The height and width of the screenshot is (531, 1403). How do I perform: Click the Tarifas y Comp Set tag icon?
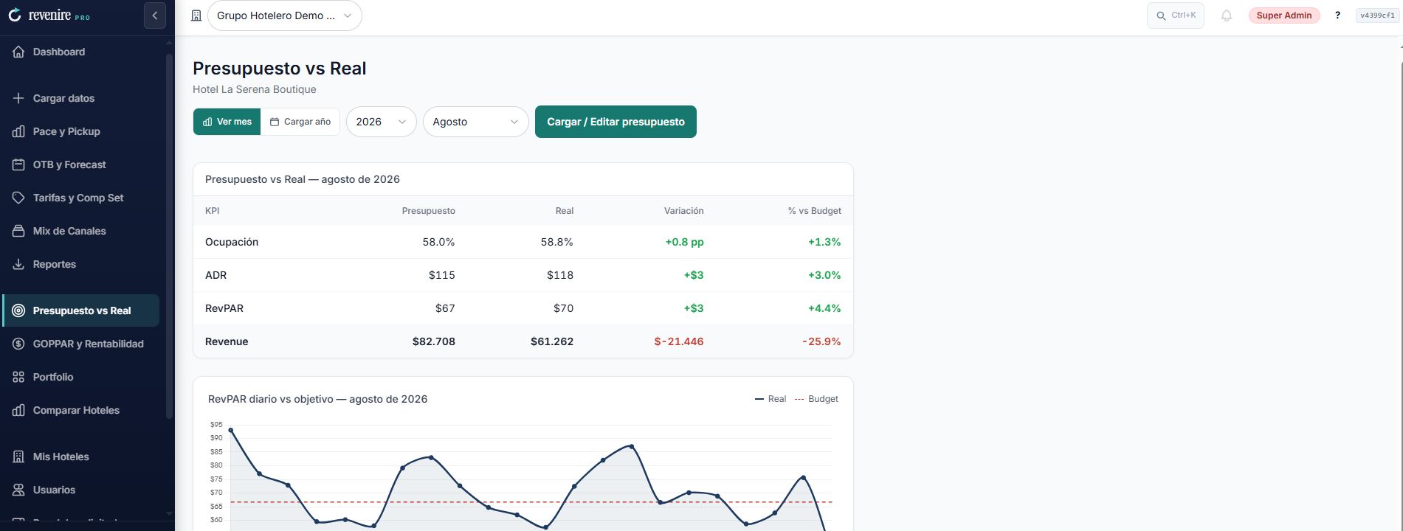point(18,198)
